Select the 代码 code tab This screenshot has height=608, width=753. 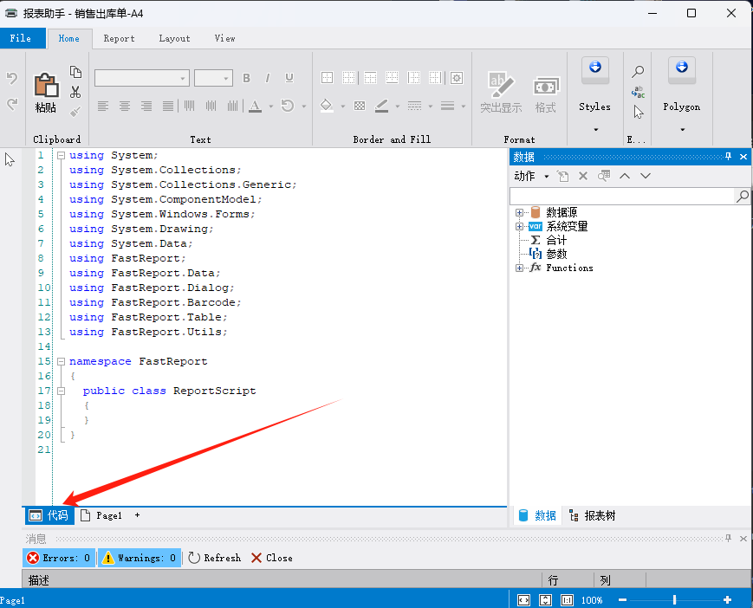click(49, 515)
